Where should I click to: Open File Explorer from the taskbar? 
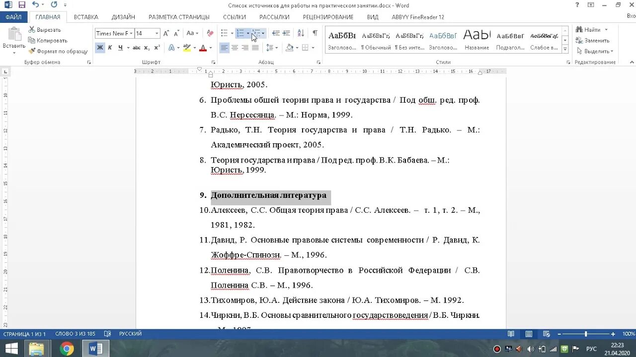coord(36,349)
